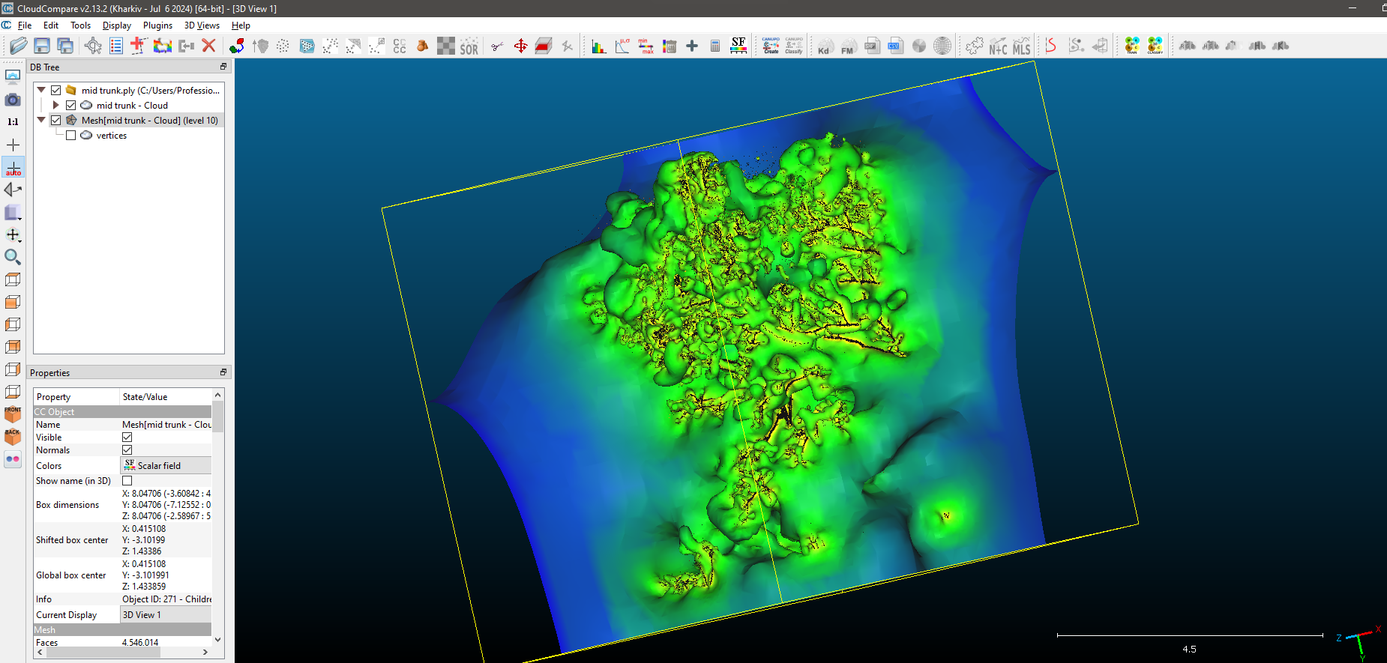Click the Save file toolbar icon
Screen dimensions: 1387x663
(42, 46)
